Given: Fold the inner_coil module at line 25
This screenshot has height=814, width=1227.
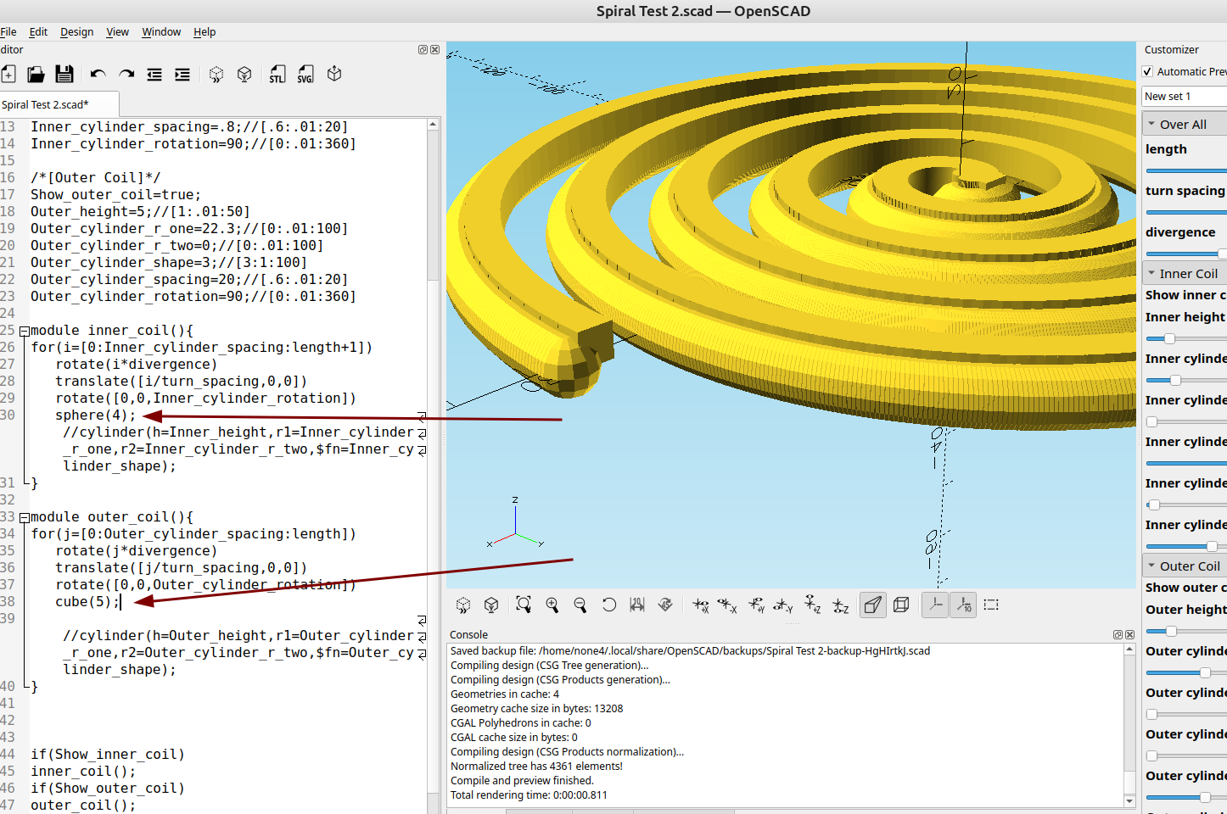Looking at the screenshot, I should click(x=25, y=332).
